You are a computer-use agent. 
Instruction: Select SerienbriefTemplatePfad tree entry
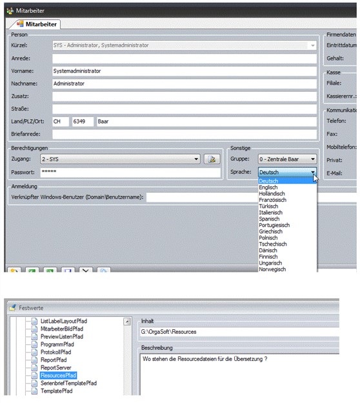[x=68, y=383]
